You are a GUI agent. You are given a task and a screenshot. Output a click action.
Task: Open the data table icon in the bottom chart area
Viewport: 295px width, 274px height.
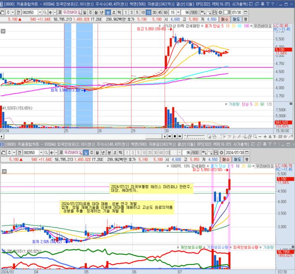[x=4, y=171]
